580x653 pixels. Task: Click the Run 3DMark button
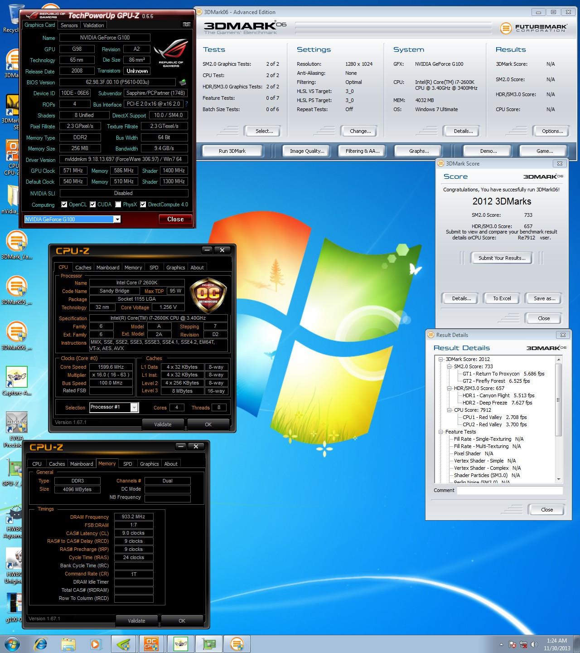pyautogui.click(x=232, y=151)
